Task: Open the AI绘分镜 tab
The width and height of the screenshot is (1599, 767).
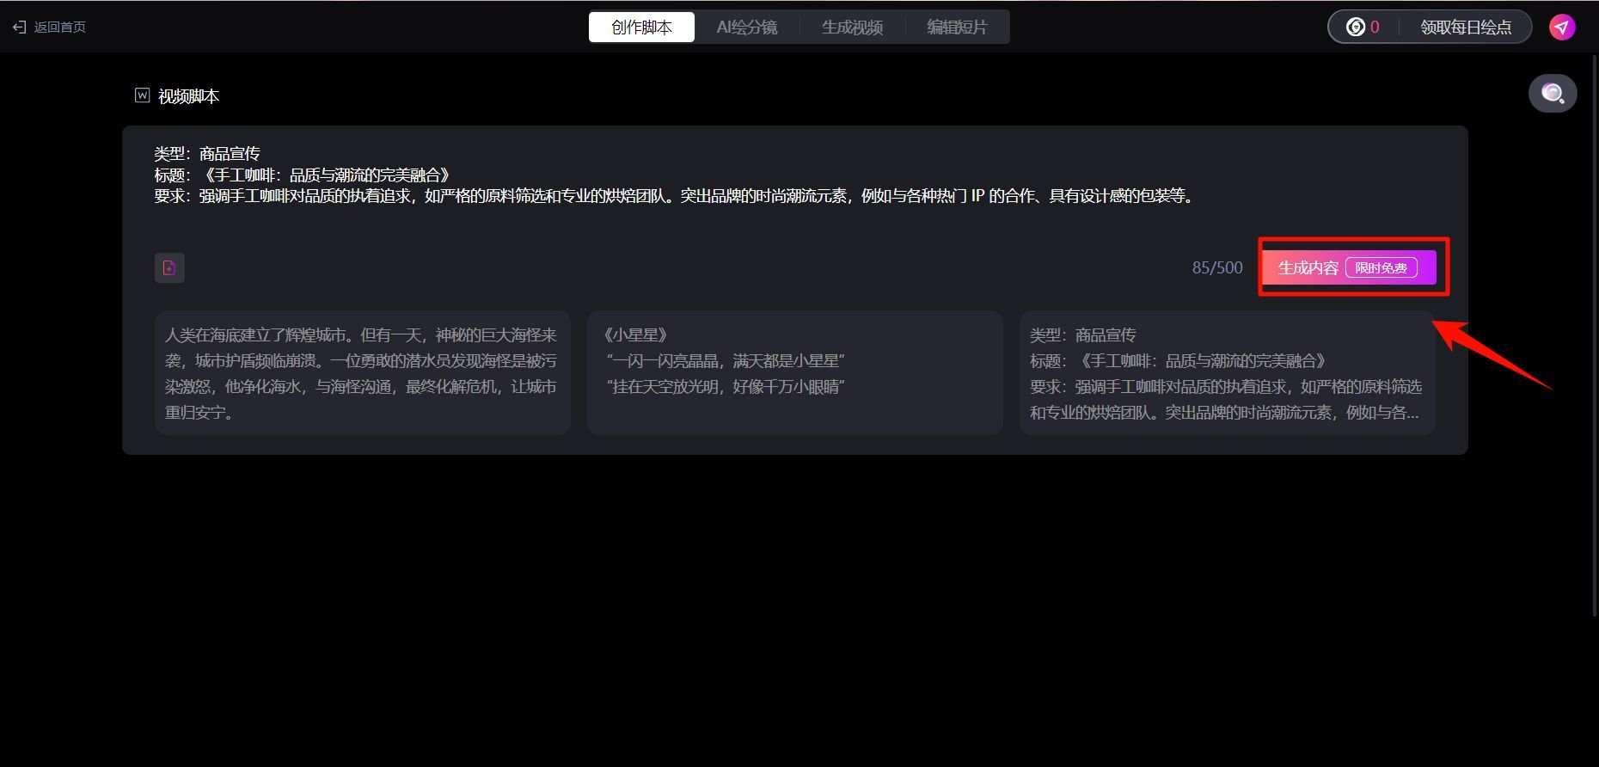Action: click(746, 28)
